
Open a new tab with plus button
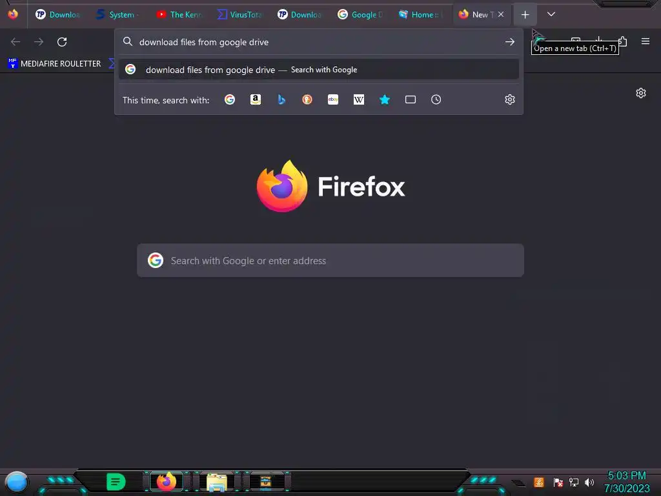pos(525,15)
